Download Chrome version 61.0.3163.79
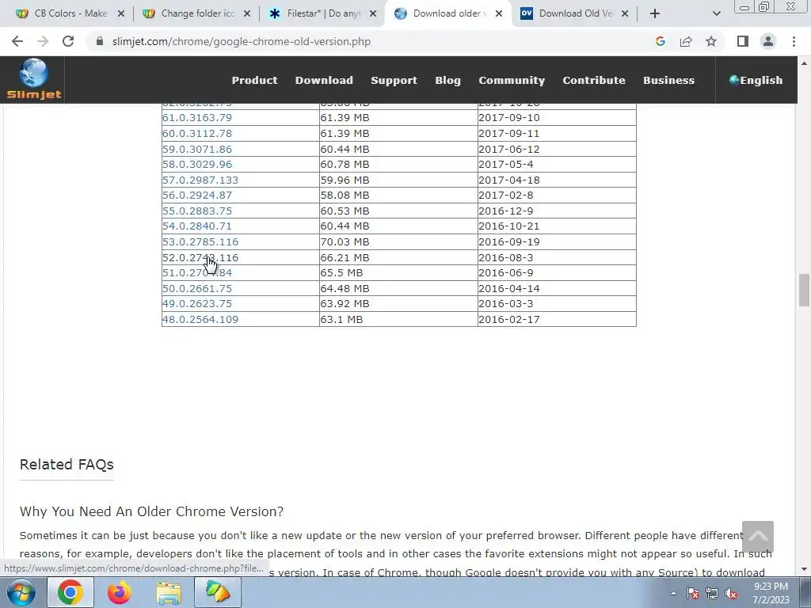Screen dimensions: 811x608 [197, 117]
